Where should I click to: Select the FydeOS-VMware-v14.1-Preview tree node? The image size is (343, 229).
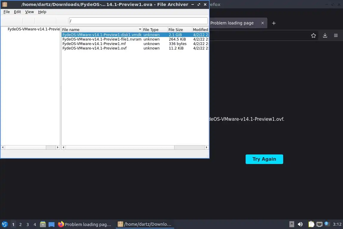[33, 29]
